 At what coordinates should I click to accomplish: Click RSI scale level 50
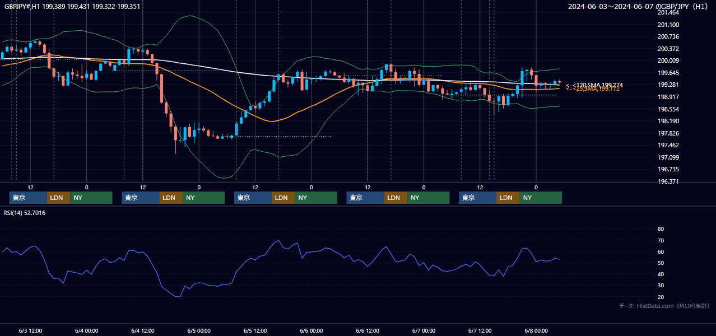[661, 263]
